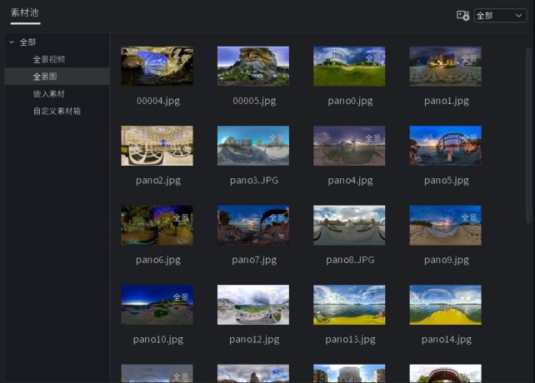
Task: Click the pano14.jpg file name
Action: 446,339
